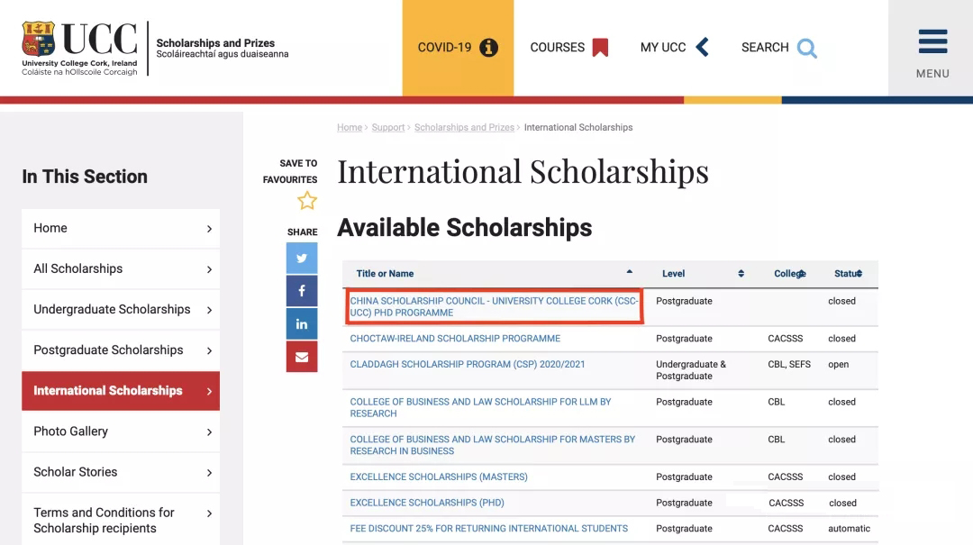Sort table by Status column

coord(859,274)
